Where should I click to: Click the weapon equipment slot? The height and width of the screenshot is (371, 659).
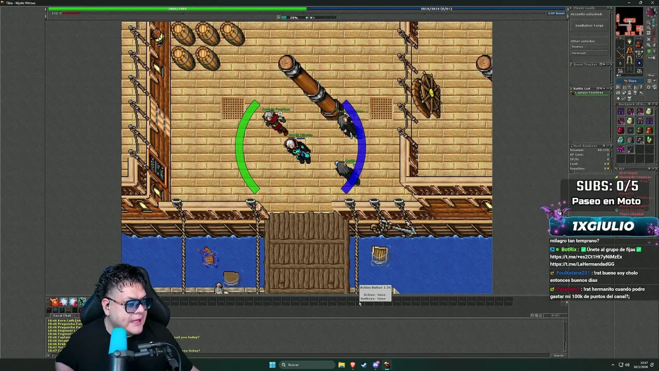pyautogui.click(x=620, y=54)
